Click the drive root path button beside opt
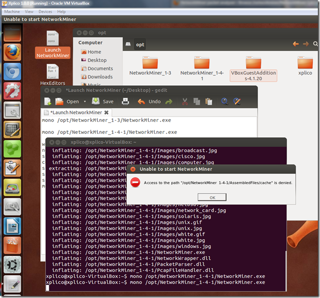The image size is (320, 298). [128, 44]
